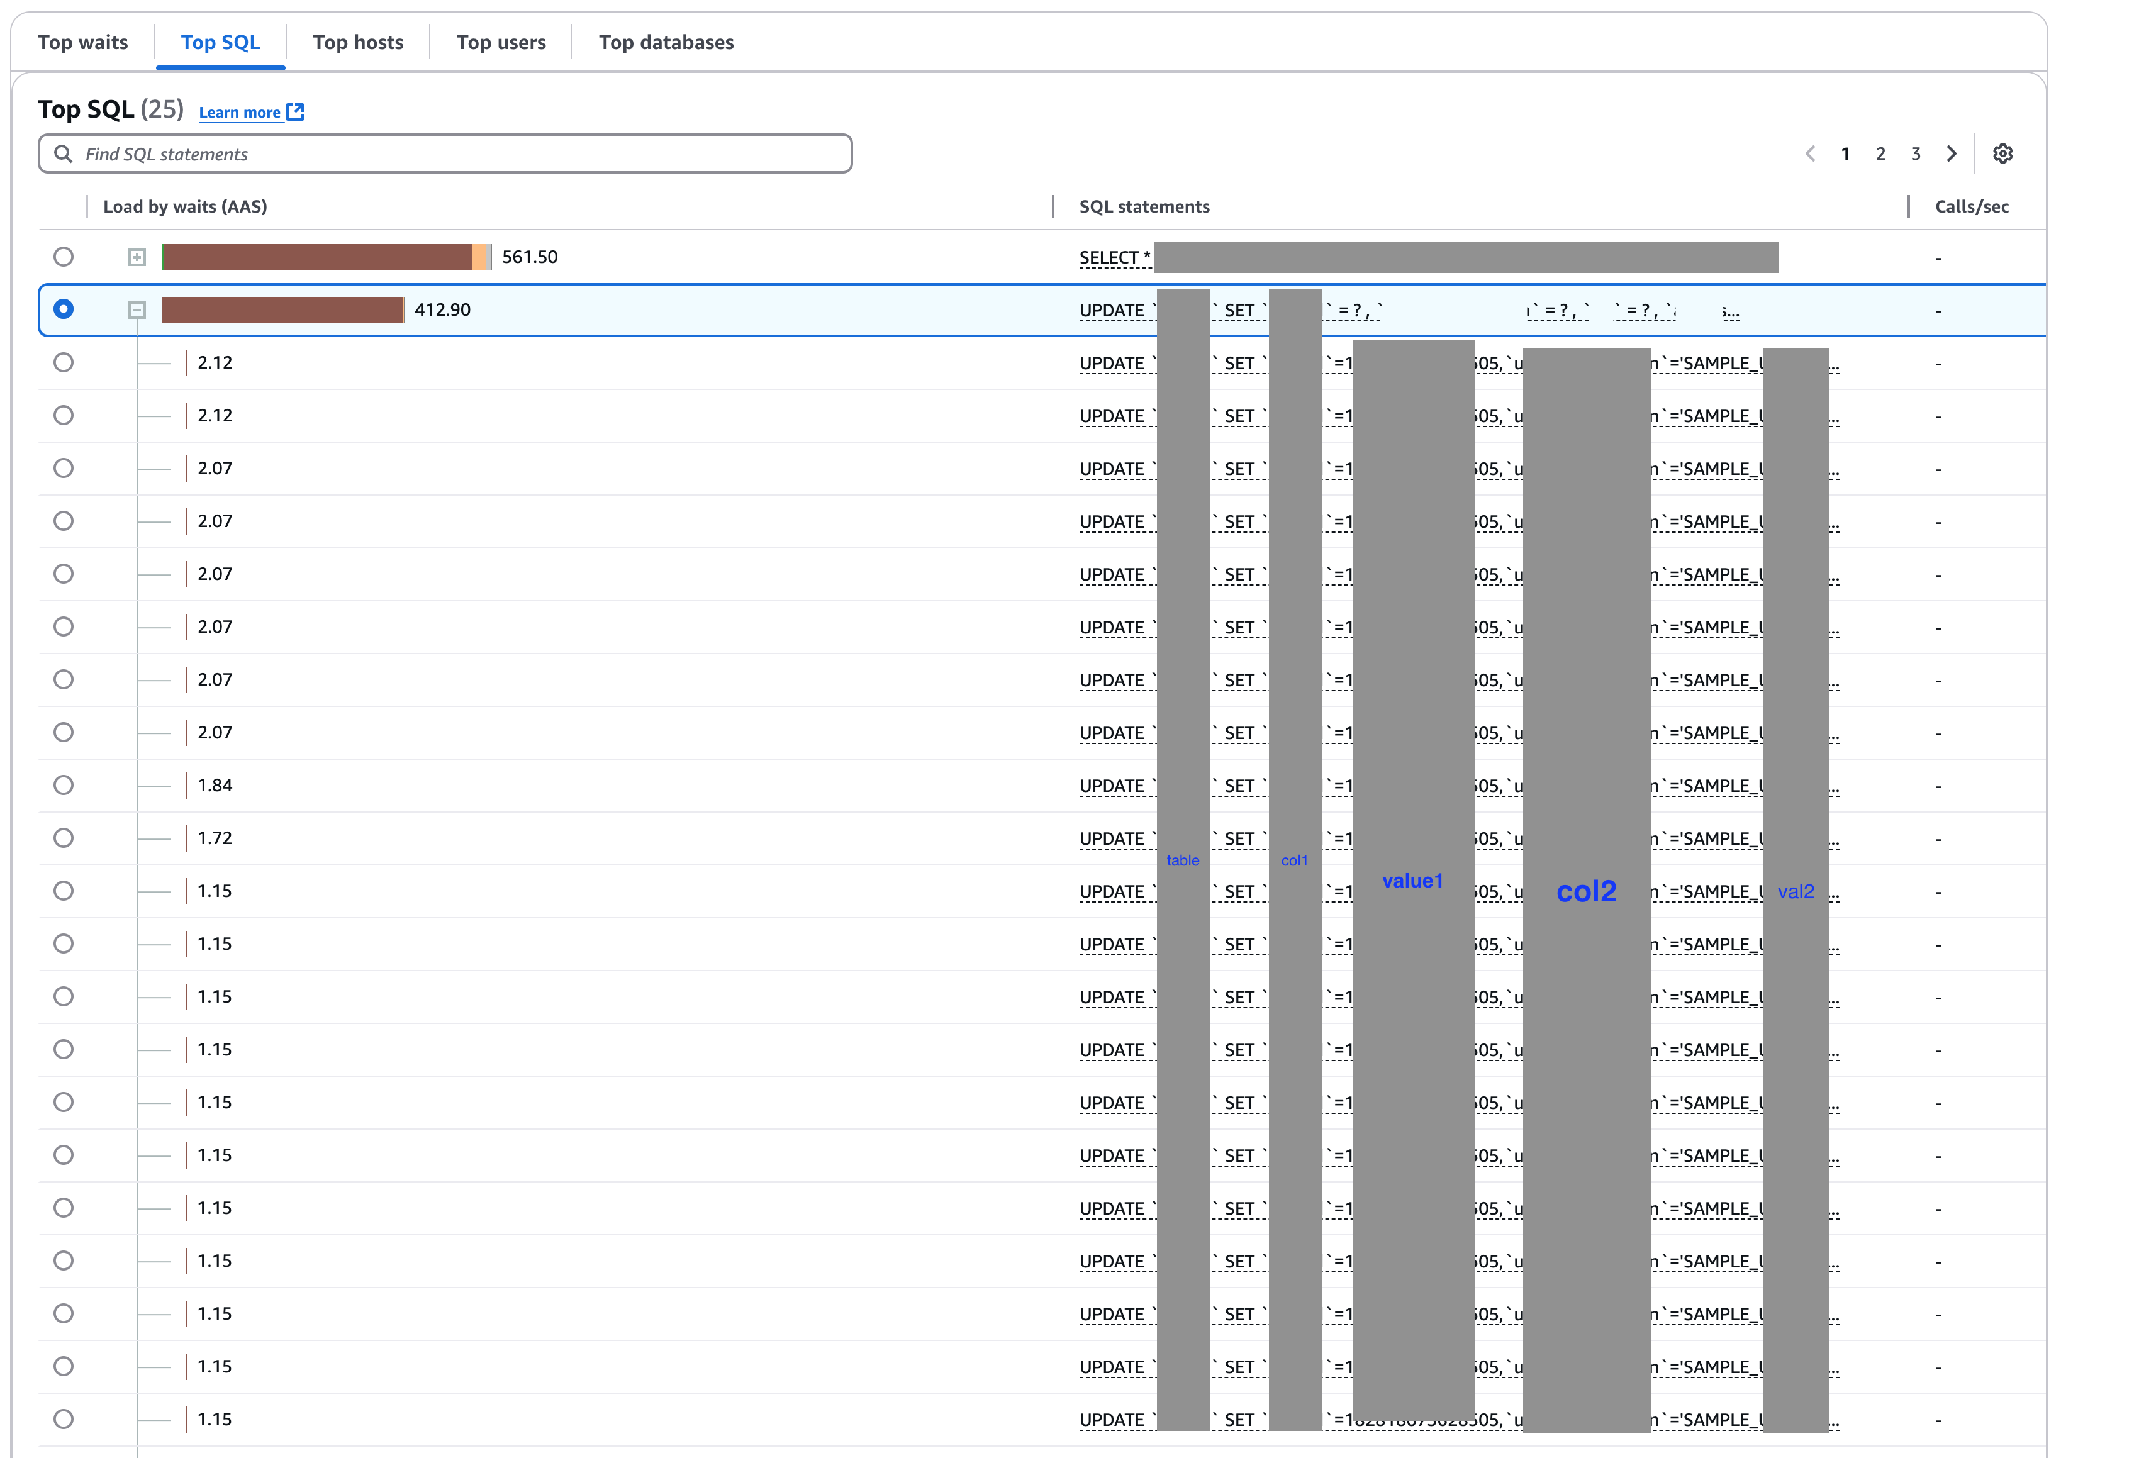Open the UPDATE statement in 412.90 row
This screenshot has width=2139, height=1458.
[1409, 311]
